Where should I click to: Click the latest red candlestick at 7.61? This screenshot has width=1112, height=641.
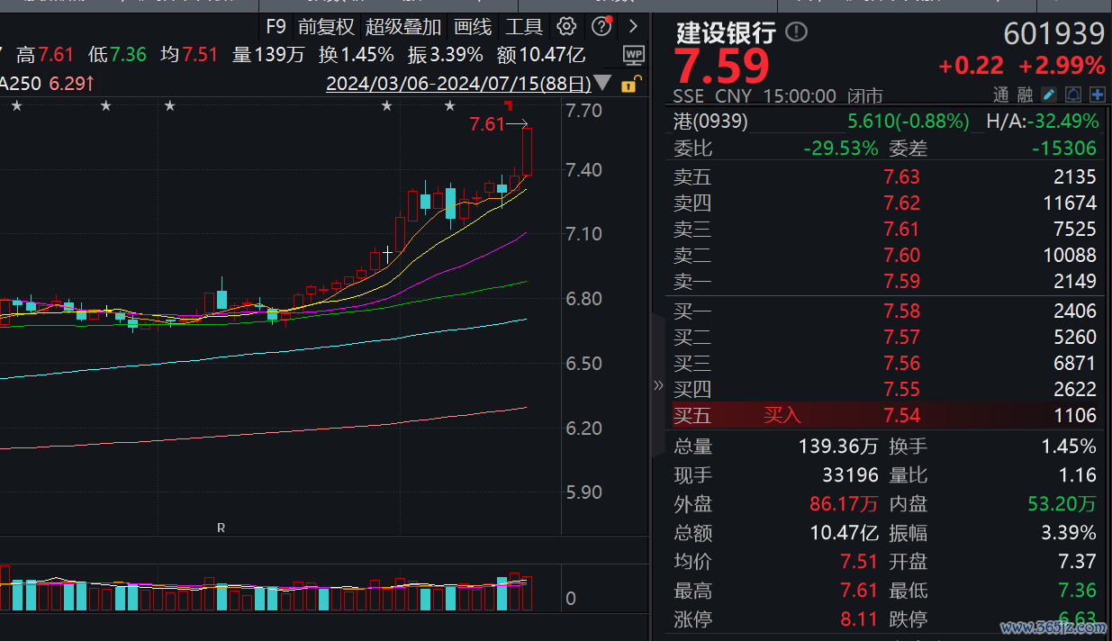(528, 151)
